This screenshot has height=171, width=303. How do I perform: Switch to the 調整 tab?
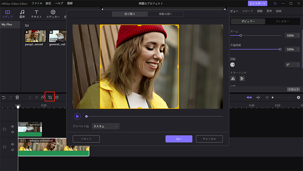tap(260, 11)
